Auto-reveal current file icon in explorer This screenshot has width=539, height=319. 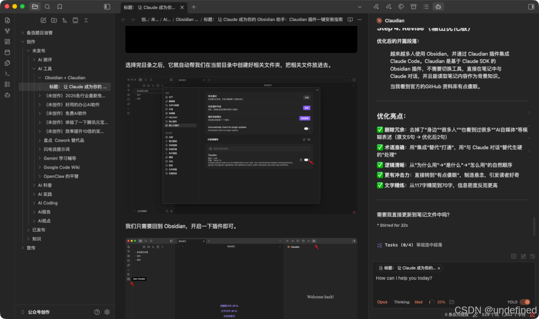[75, 20]
